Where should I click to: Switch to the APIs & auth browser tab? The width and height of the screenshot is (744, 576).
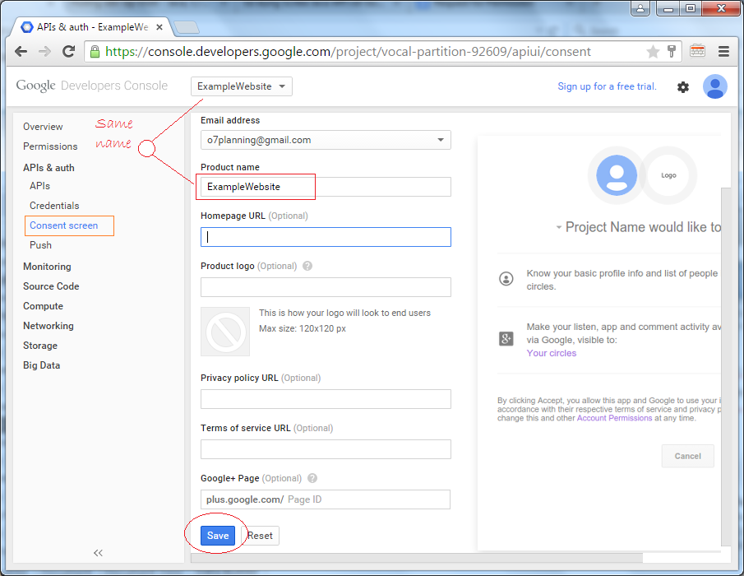click(x=90, y=27)
